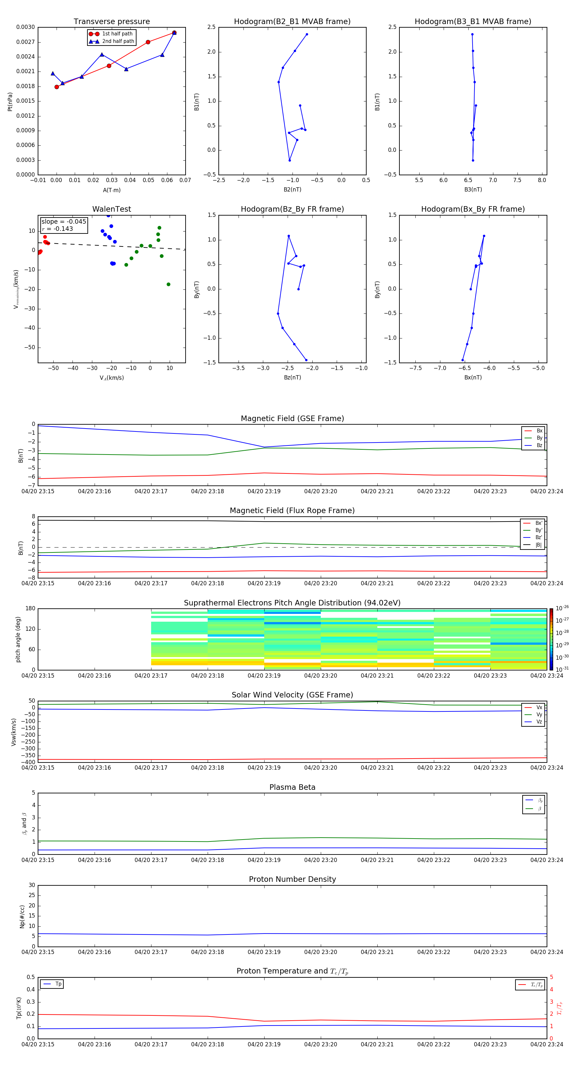
Task: Click '04/20 23:24' tick under temperature plot
Action: pyautogui.click(x=547, y=1044)
